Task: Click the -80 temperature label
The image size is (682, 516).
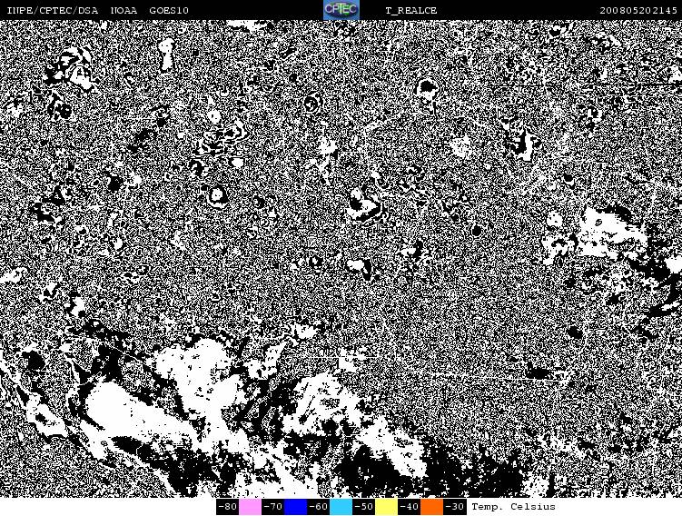Action: coord(227,507)
